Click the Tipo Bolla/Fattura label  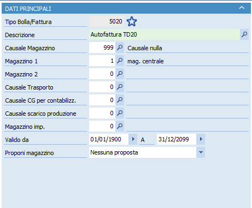point(28,22)
